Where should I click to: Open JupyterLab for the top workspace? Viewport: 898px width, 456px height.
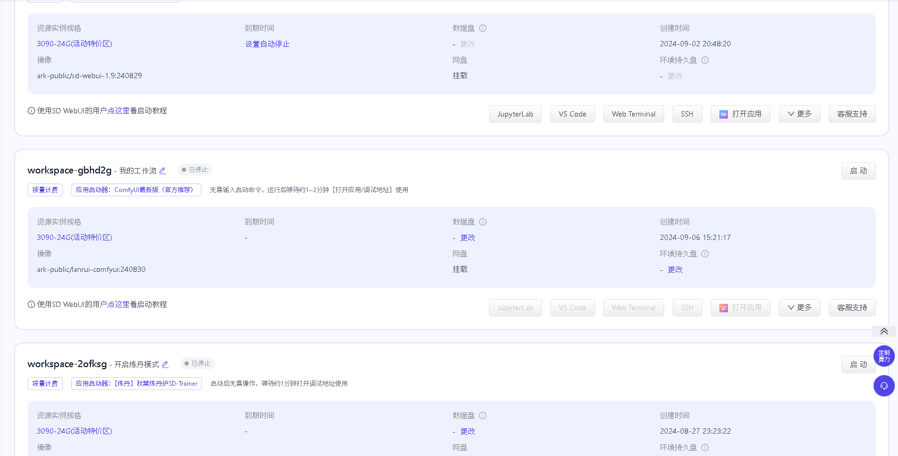pos(515,114)
